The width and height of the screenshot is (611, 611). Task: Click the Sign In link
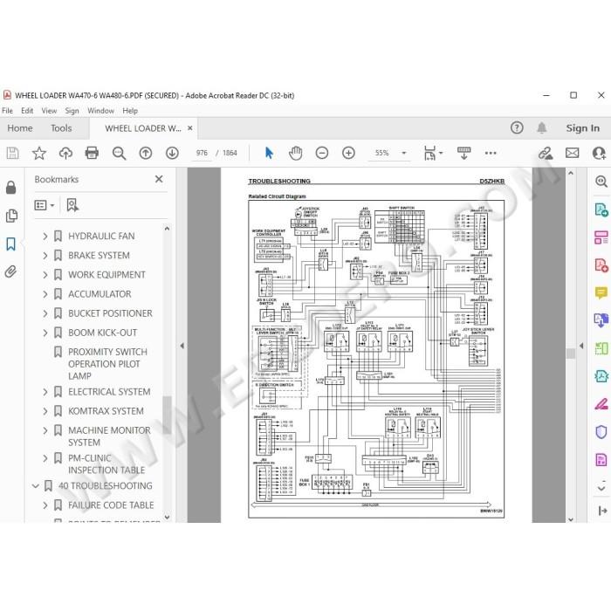pyautogui.click(x=582, y=127)
